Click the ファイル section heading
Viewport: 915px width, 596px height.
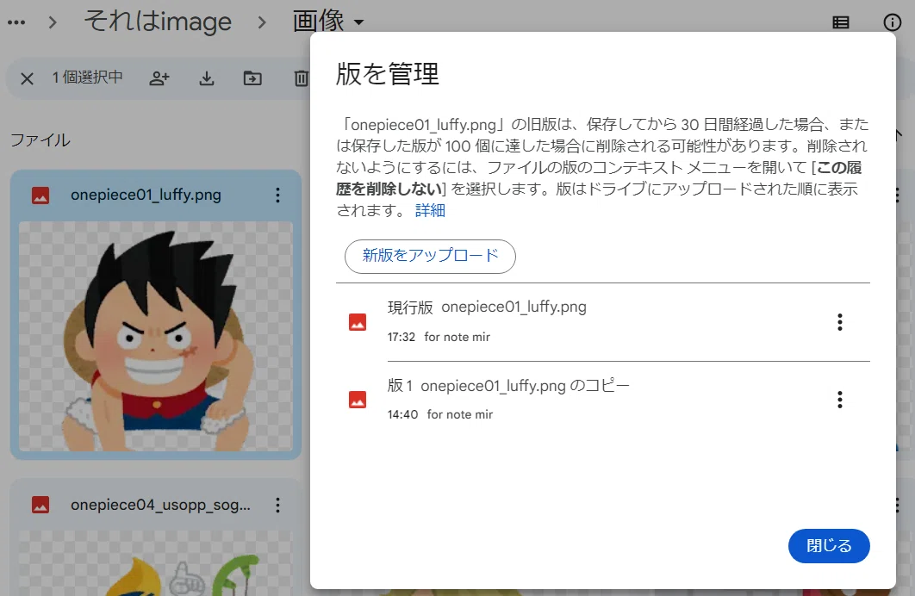tap(40, 140)
